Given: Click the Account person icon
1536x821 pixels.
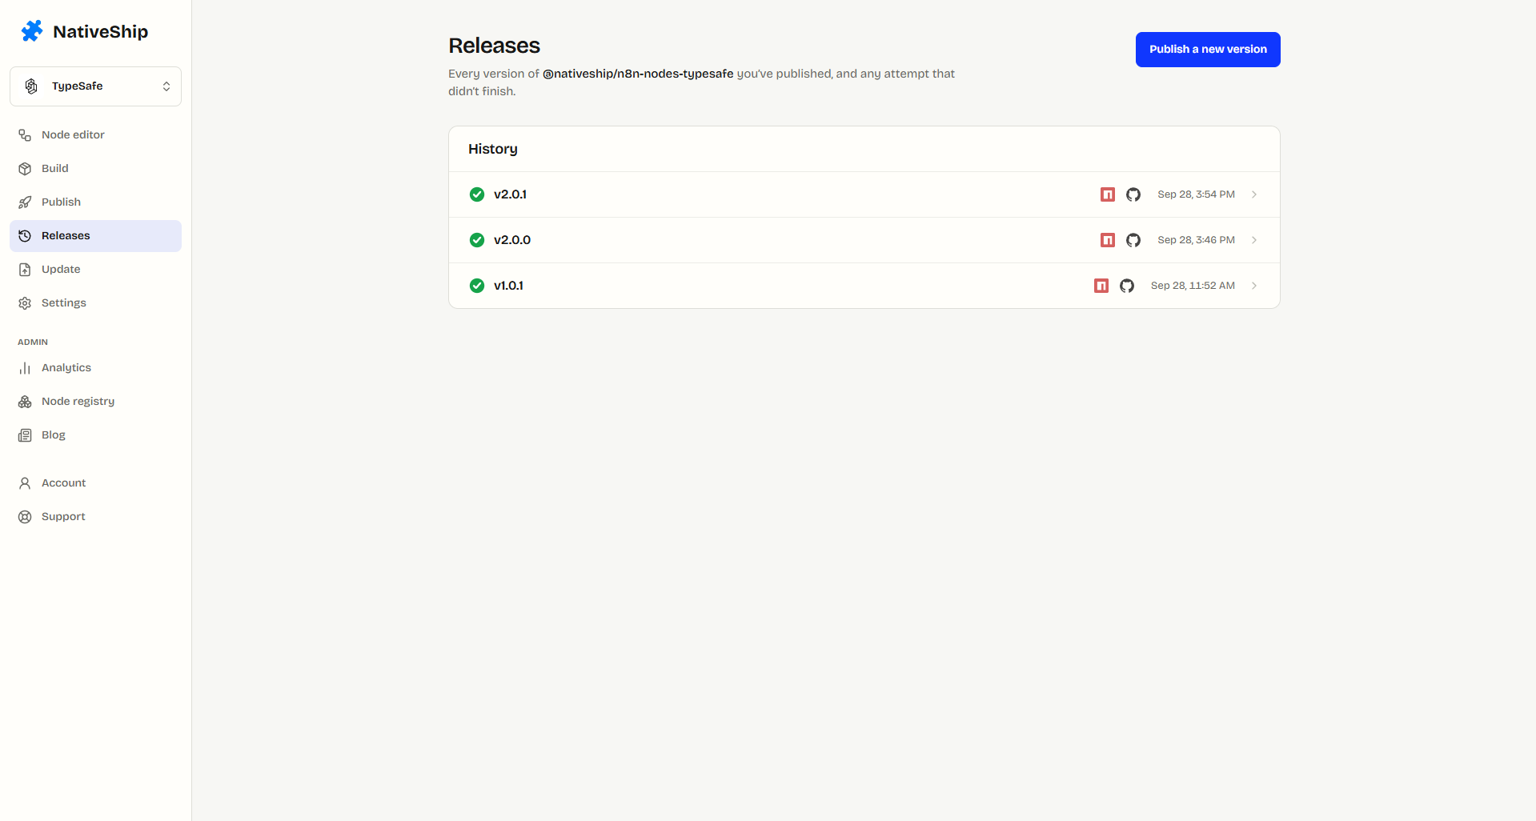Looking at the screenshot, I should [25, 483].
